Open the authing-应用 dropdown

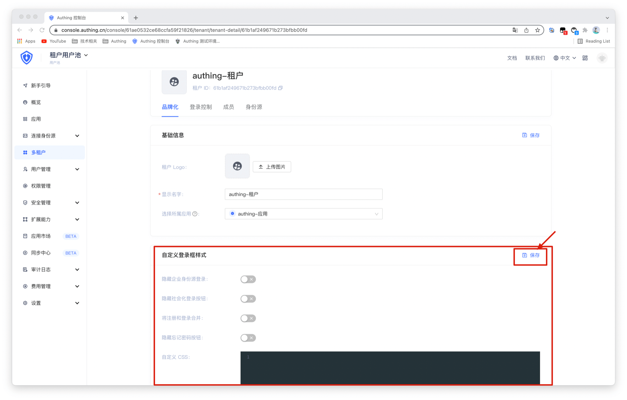(303, 214)
